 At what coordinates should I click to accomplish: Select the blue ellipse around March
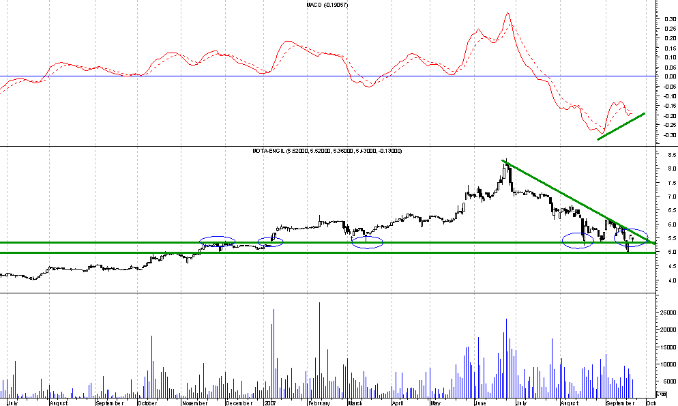tap(367, 242)
